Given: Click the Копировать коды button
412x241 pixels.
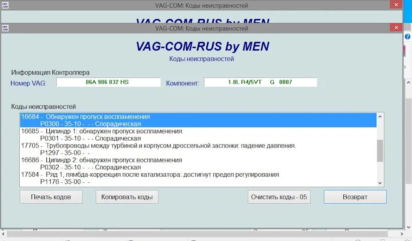Looking at the screenshot, I should pyautogui.click(x=127, y=197).
